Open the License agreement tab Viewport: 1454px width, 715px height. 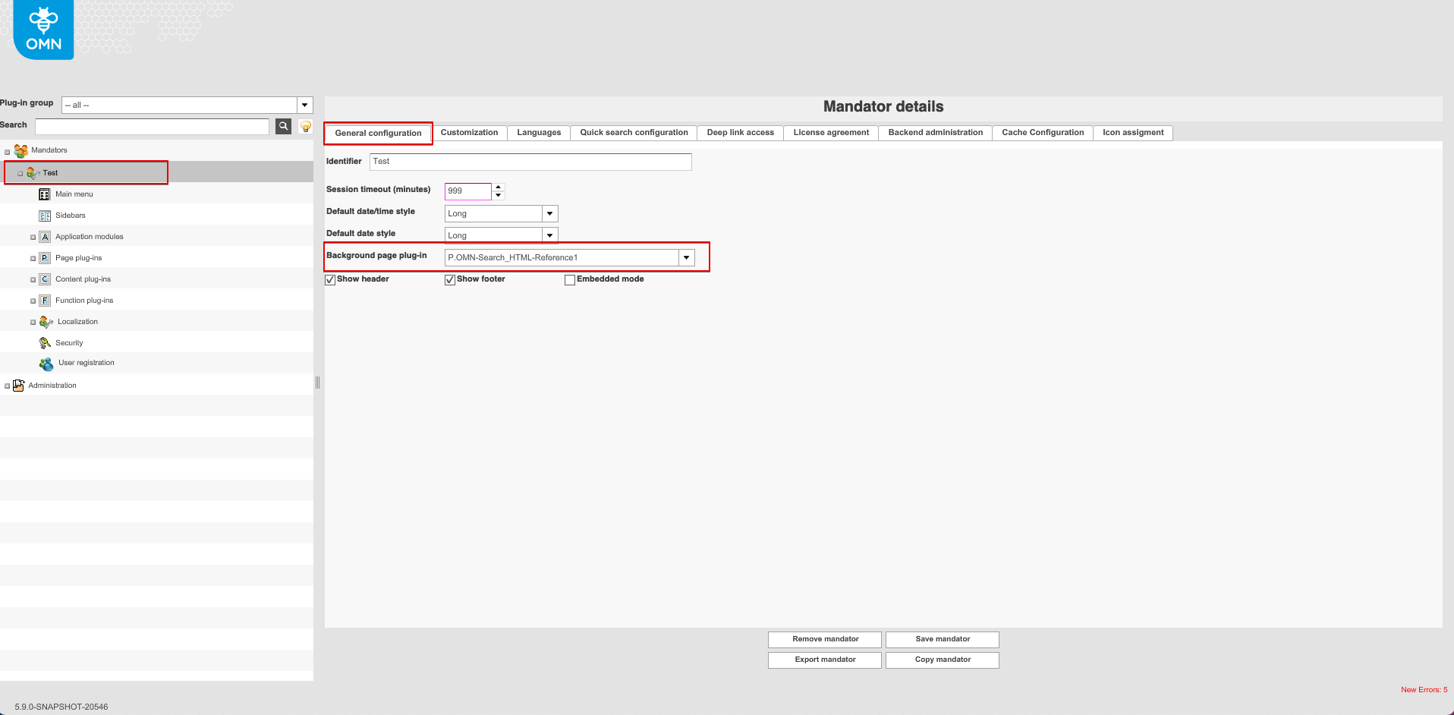(x=831, y=133)
